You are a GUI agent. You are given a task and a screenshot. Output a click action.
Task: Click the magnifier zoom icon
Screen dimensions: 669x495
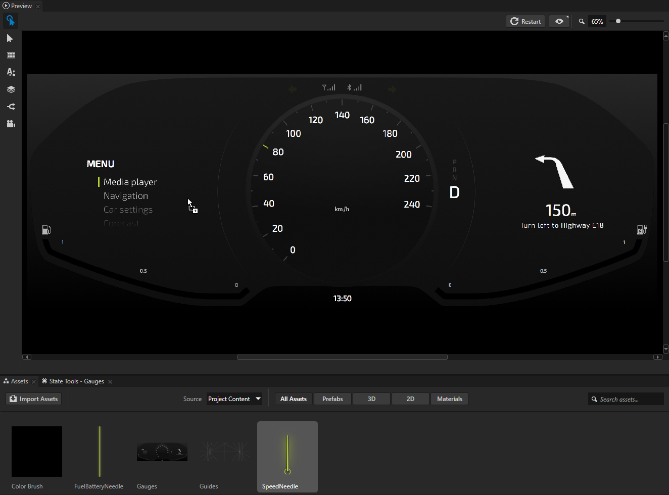point(582,22)
